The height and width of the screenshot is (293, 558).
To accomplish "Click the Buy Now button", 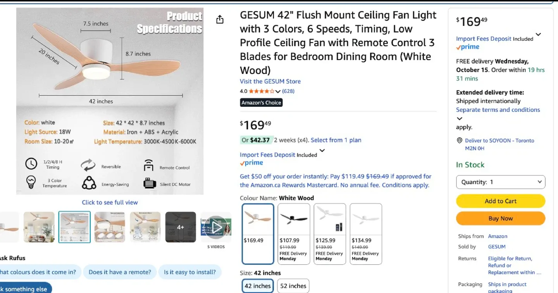I will (501, 218).
